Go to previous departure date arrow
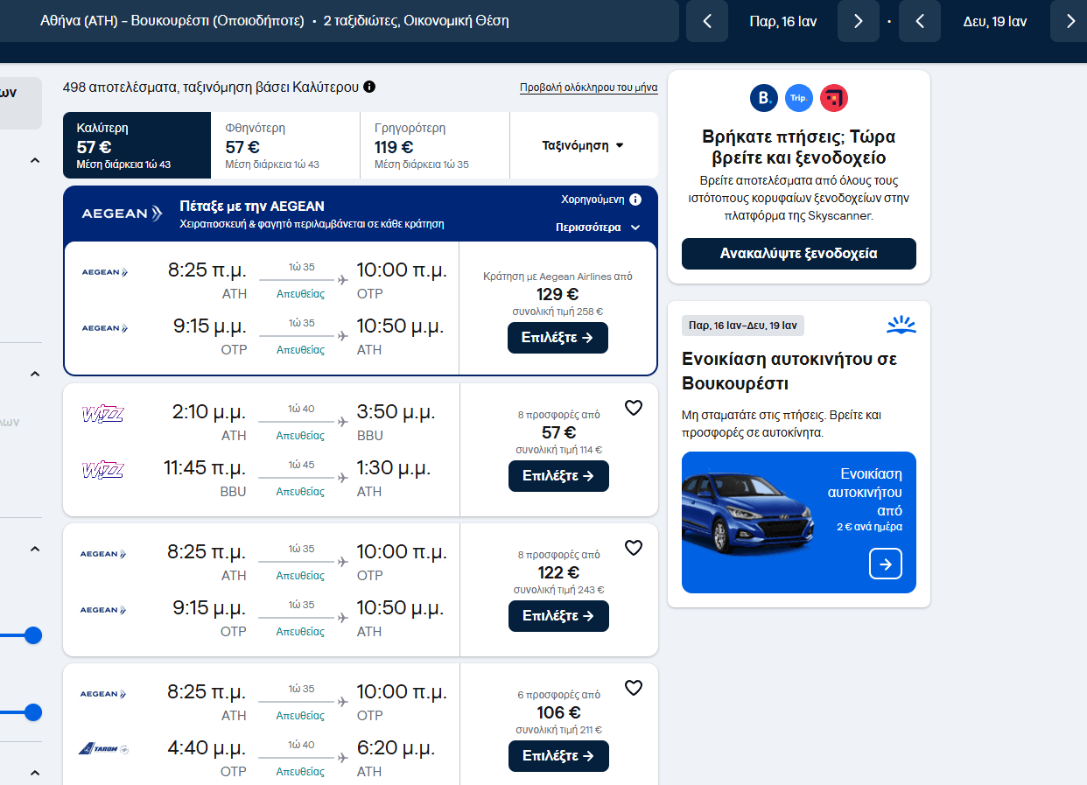 707,21
